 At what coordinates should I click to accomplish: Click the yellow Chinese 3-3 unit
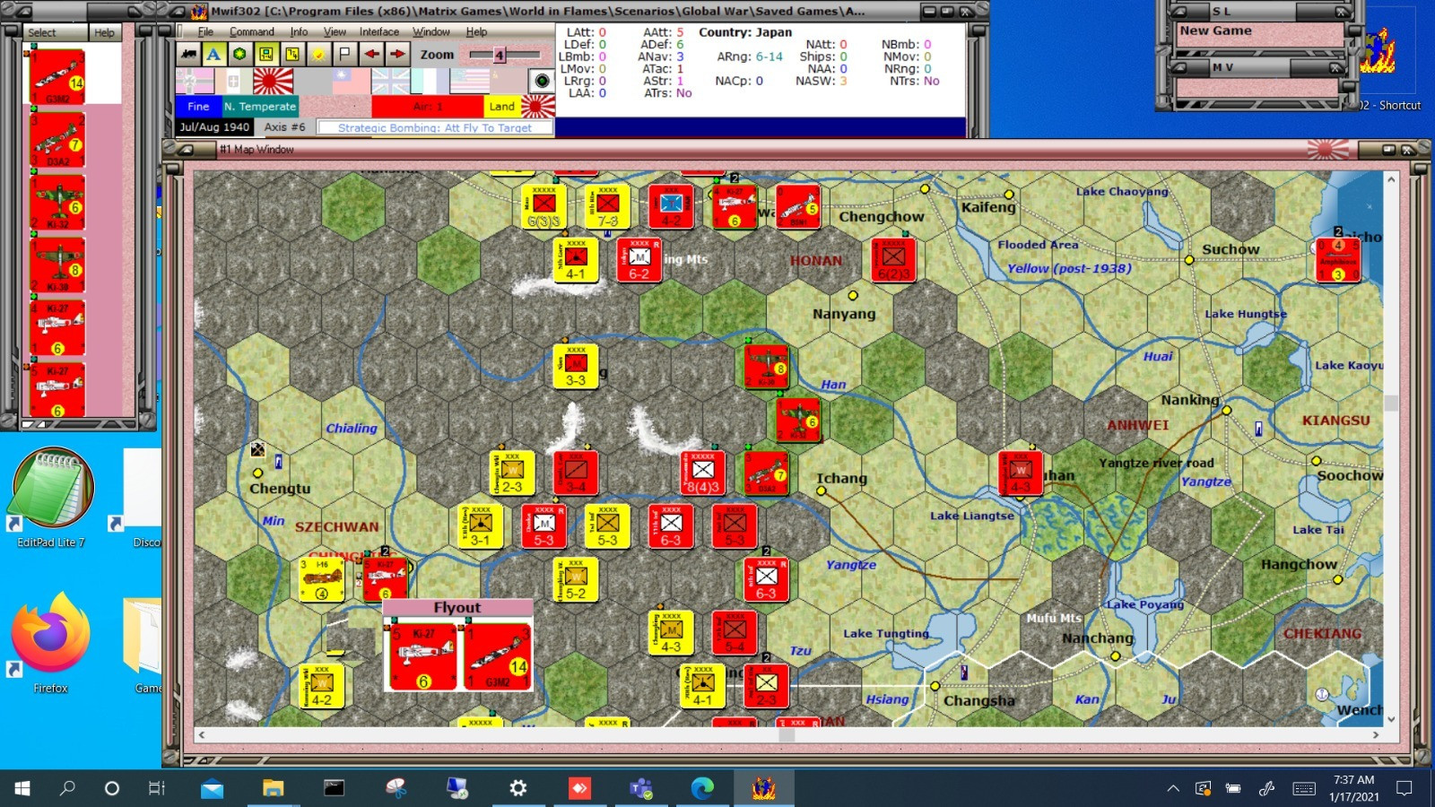point(576,366)
